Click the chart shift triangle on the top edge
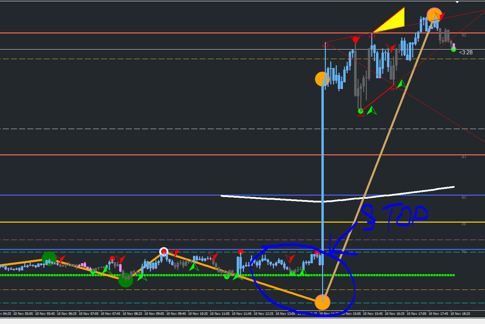The width and height of the screenshot is (485, 324). point(457,2)
